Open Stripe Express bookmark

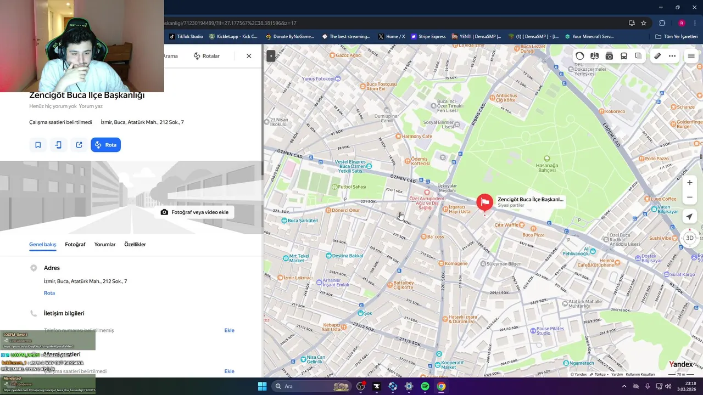[428, 37]
